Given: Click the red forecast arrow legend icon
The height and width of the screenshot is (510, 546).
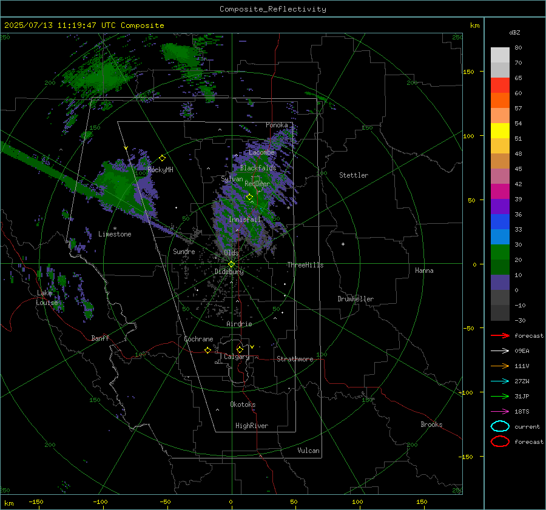Looking at the screenshot, I should (x=500, y=335).
